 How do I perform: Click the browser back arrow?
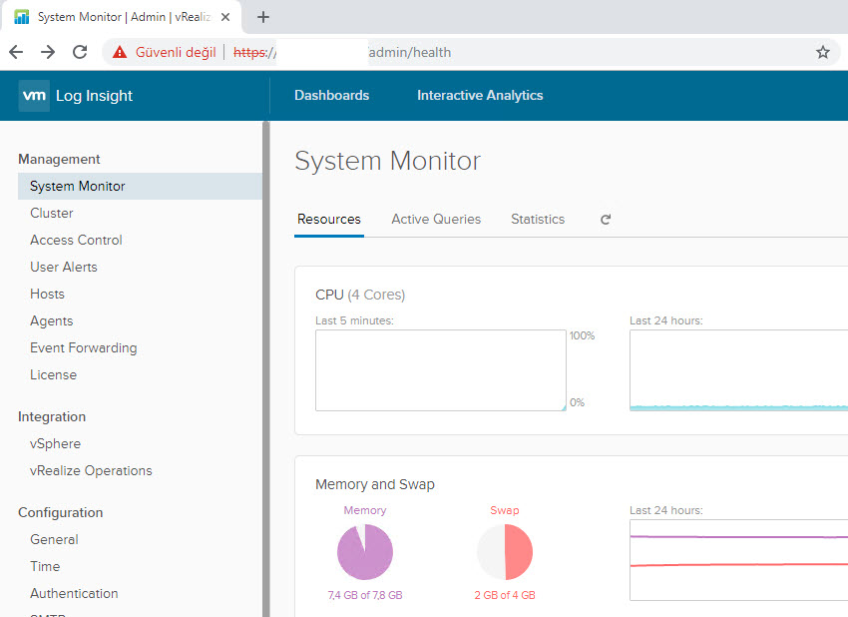16,52
